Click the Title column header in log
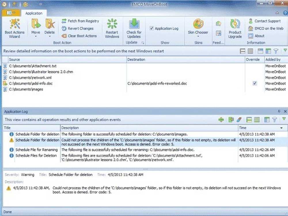Image resolution: width=288 pixels, height=216 pixels. point(32,128)
